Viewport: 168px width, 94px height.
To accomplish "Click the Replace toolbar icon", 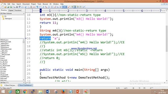I will click(46, 7).
